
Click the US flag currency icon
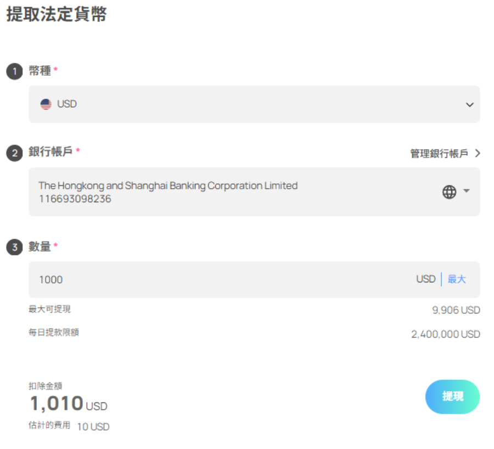click(x=46, y=104)
